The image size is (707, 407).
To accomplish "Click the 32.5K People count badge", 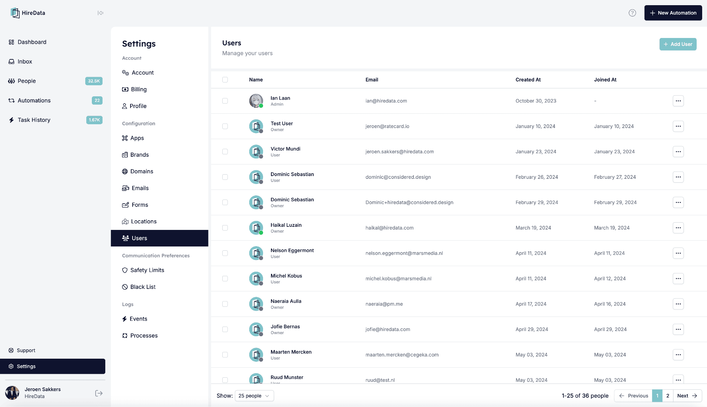I will tap(94, 81).
